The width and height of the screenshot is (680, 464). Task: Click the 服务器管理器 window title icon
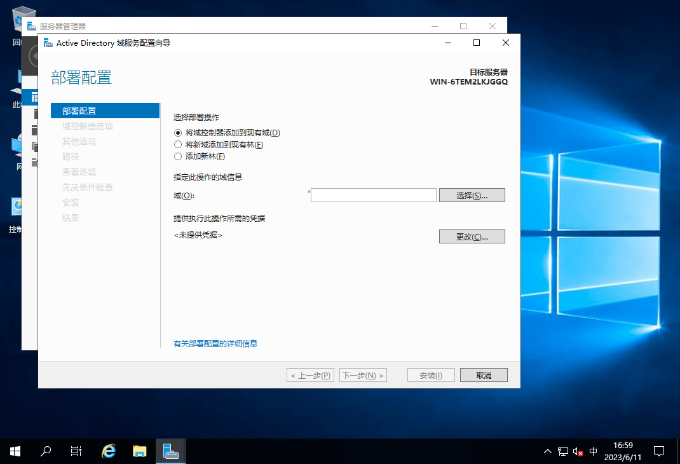tap(32, 27)
